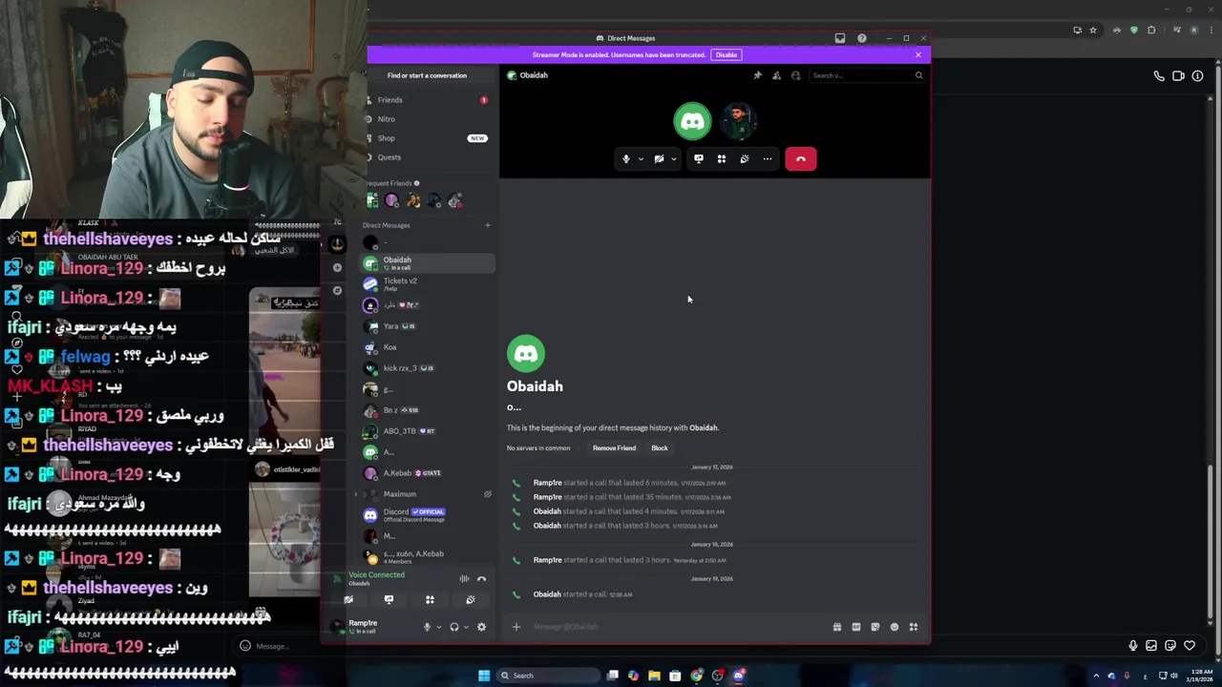Screen dimensions: 1222x687
Task: Share your screen from the call controls
Action: coord(699,159)
